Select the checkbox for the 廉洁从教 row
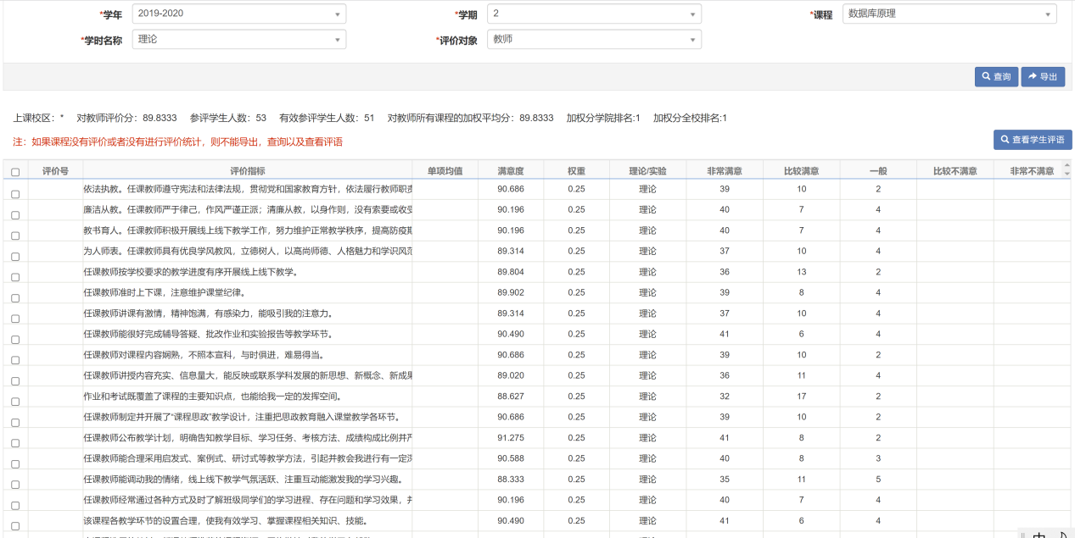Viewport: 1075px width, 538px height. 15,215
